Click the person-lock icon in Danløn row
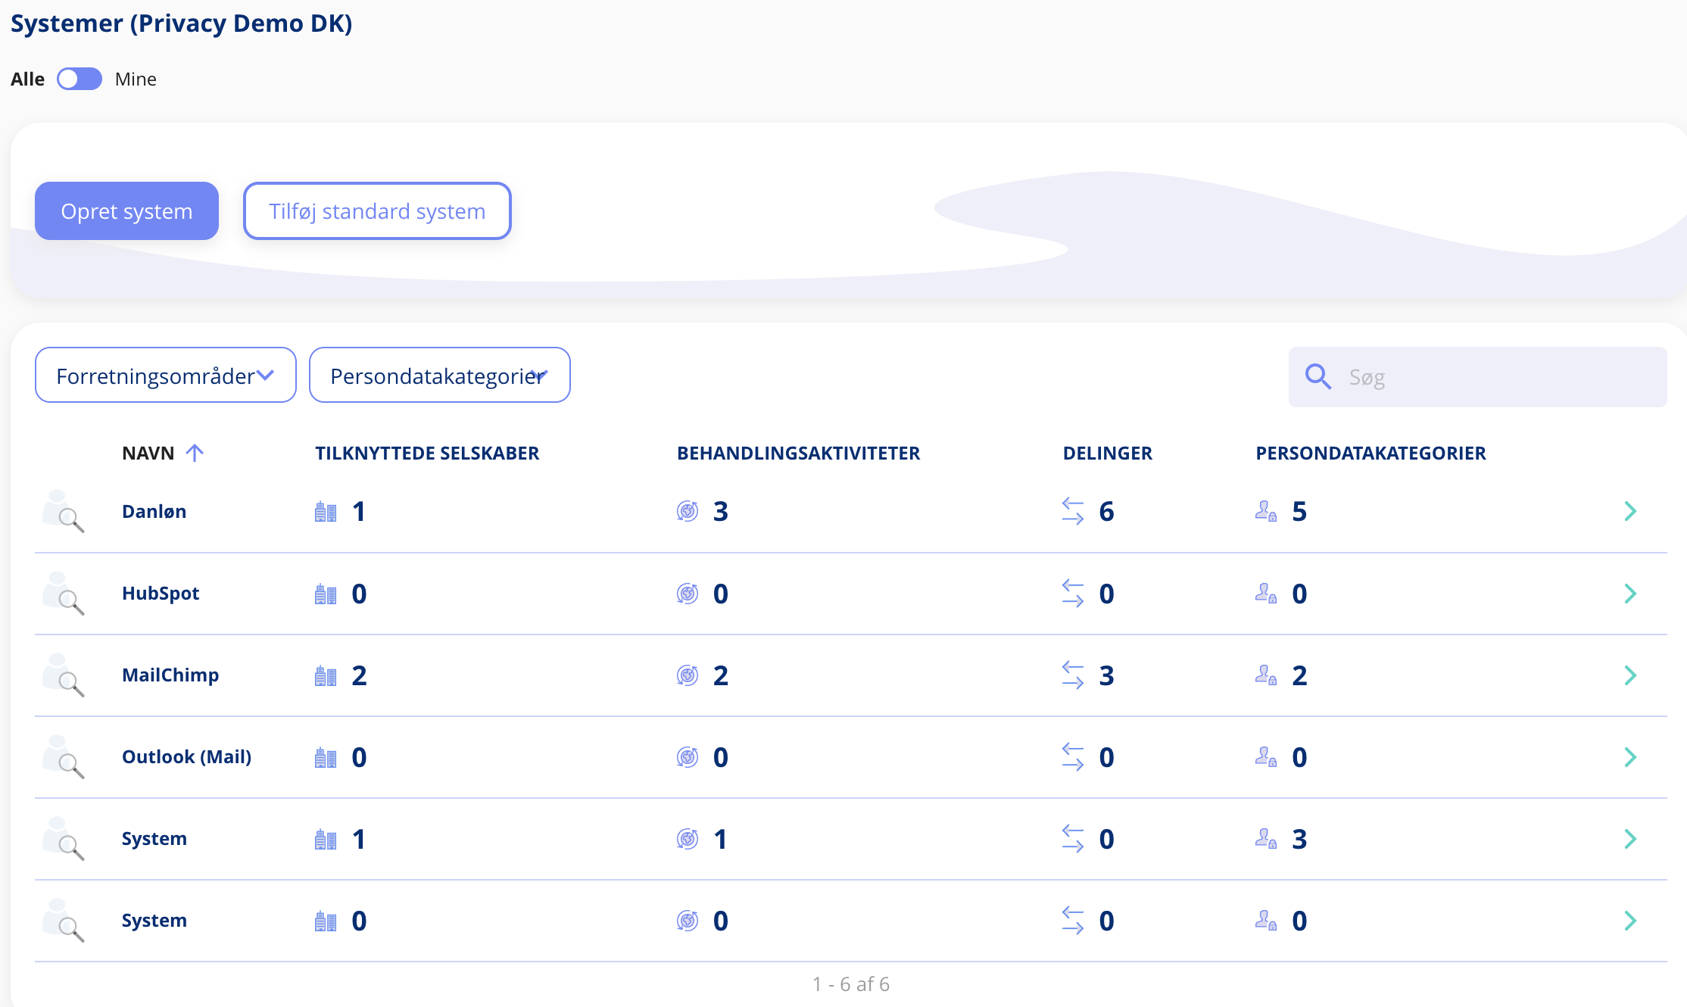Viewport: 1687px width, 1007px height. pos(1266,511)
